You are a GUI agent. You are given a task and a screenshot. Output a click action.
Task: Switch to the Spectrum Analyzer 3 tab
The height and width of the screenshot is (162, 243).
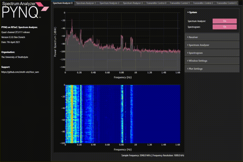133,3
